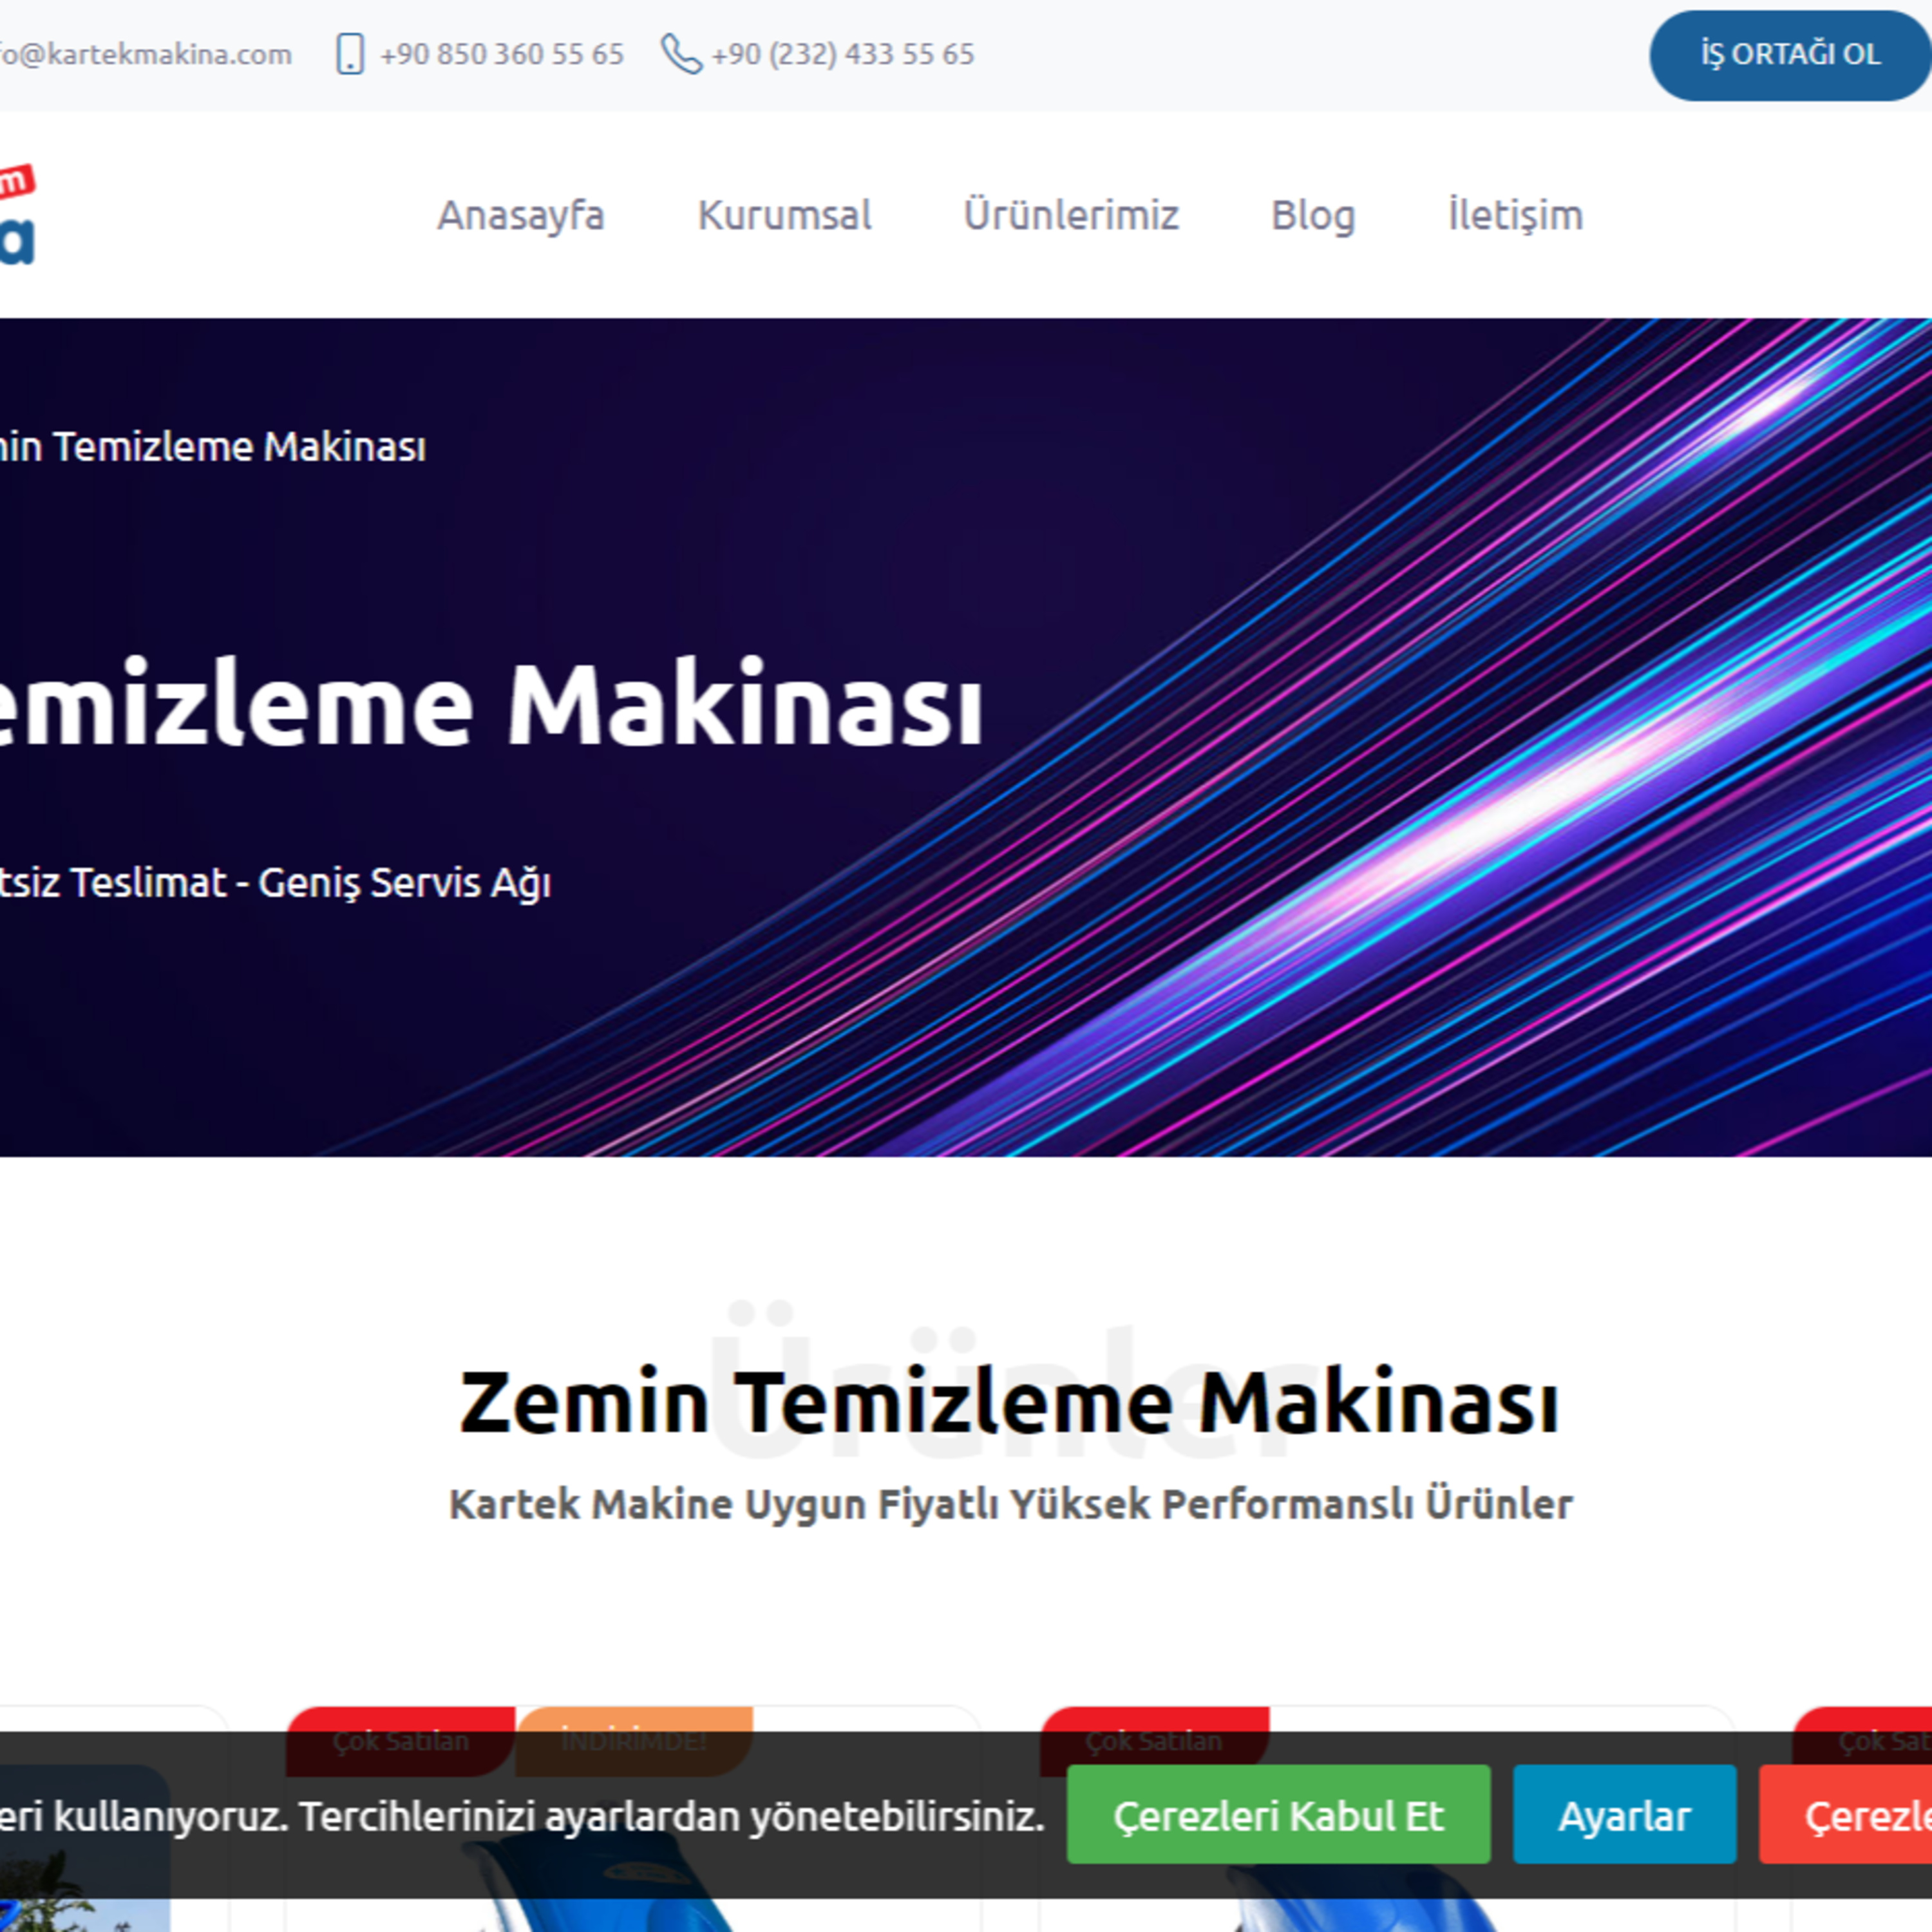Click the +90 850 360 55 65 number
This screenshot has width=1932, height=1932.
click(502, 54)
